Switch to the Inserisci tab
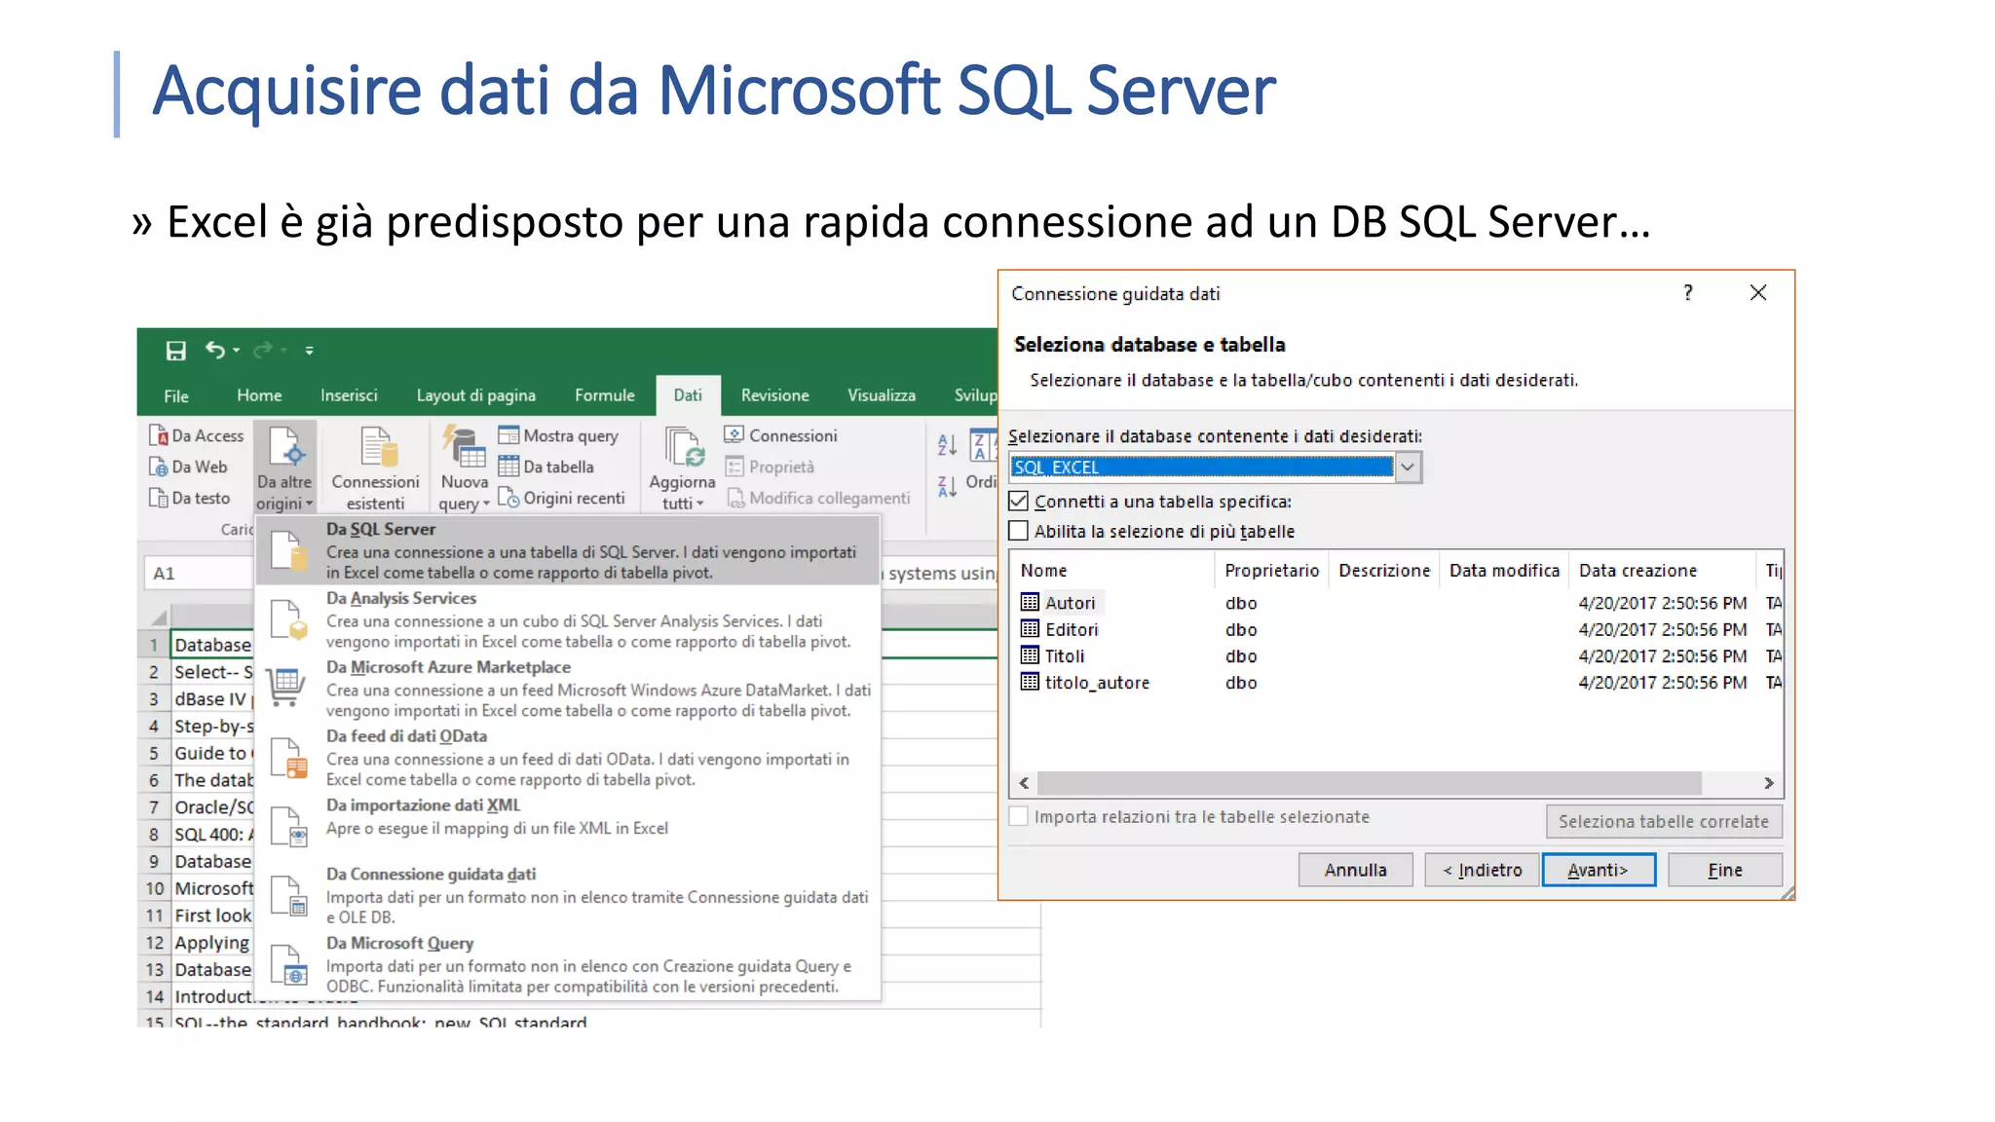 point(349,395)
